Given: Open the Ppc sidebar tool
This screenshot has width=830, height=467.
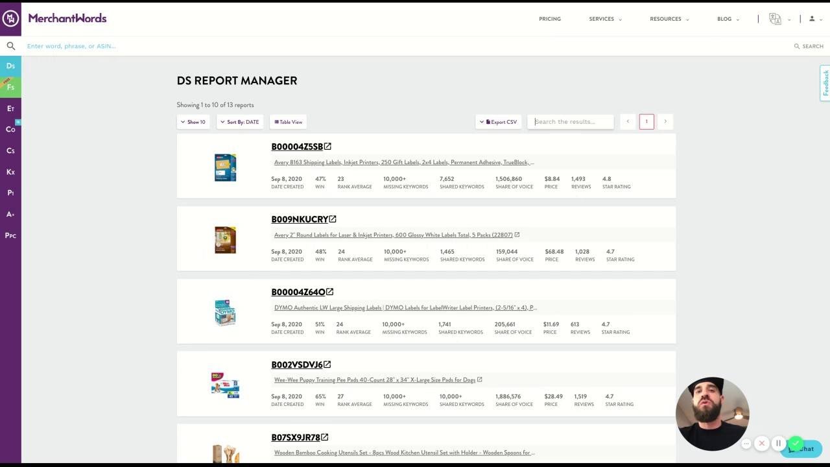Looking at the screenshot, I should [10, 235].
